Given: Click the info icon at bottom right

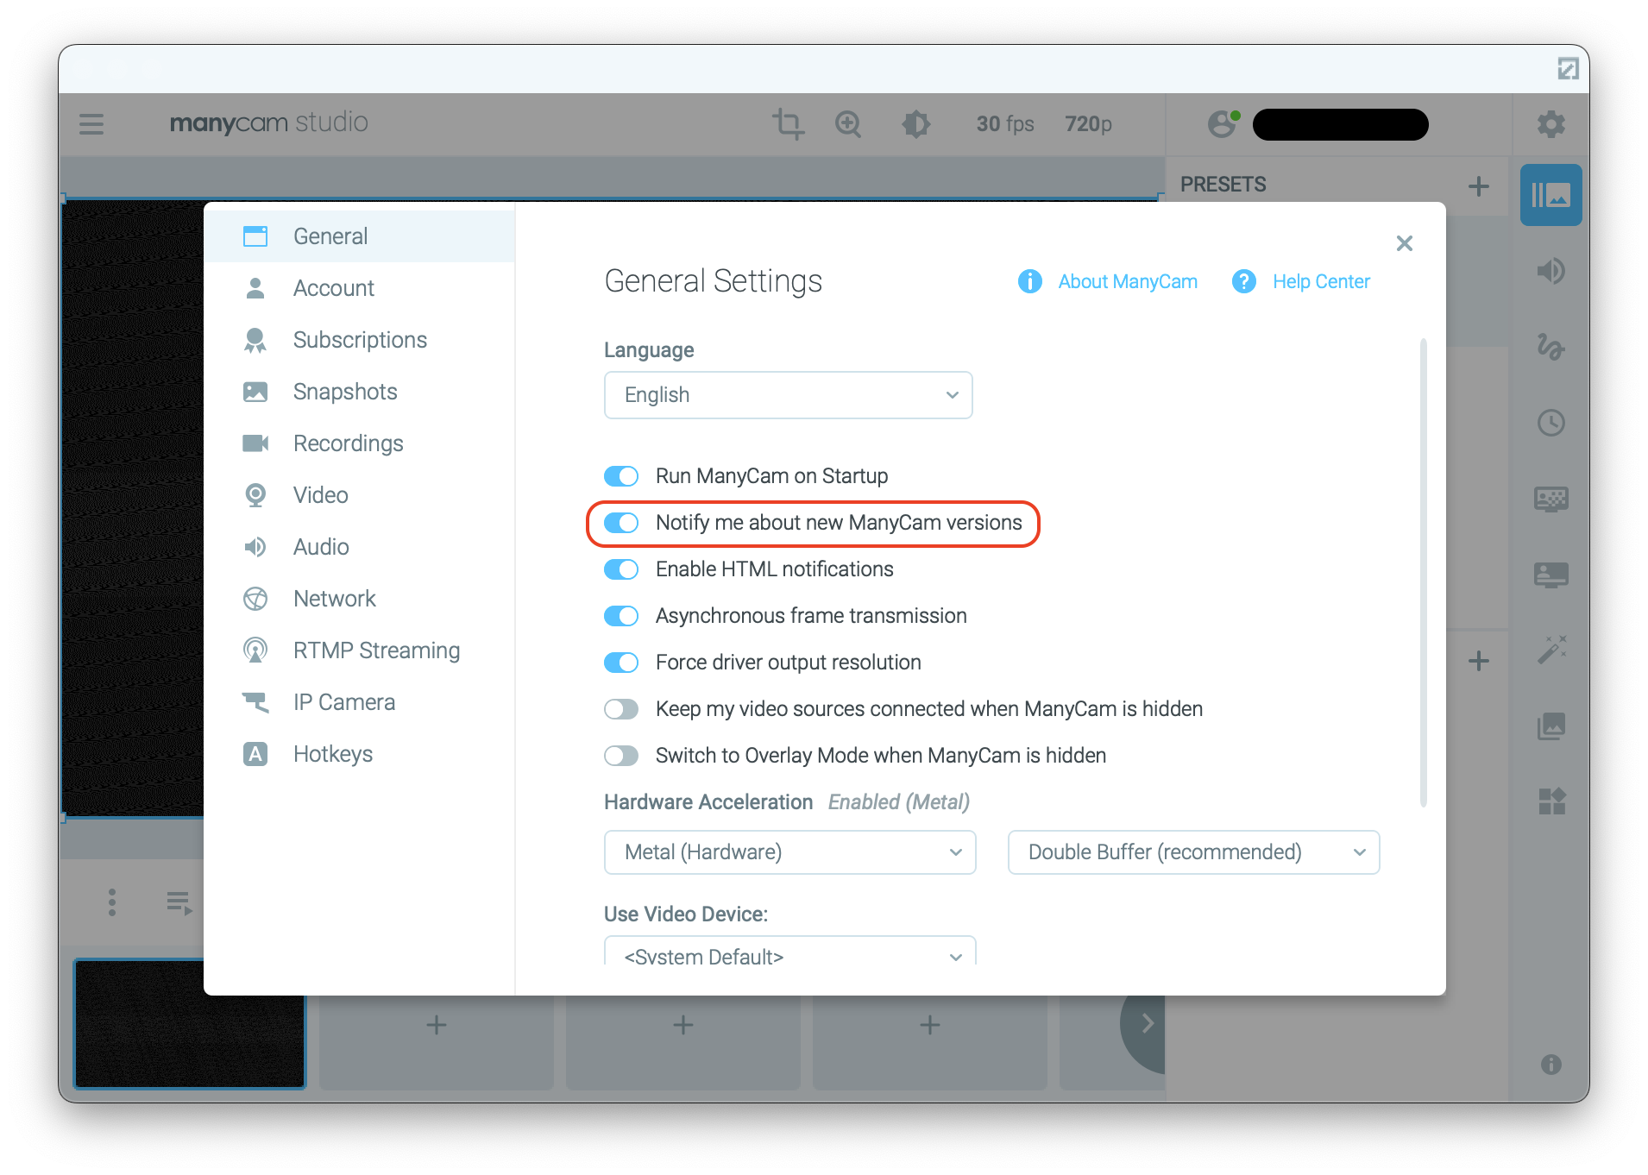Looking at the screenshot, I should [1551, 1065].
